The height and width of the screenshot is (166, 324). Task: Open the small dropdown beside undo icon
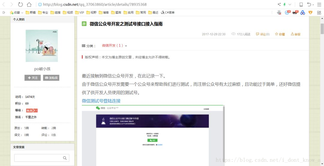tap(313, 5)
